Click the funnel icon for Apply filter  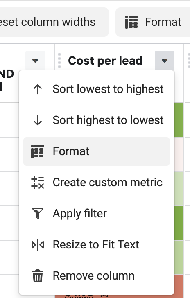(x=38, y=213)
